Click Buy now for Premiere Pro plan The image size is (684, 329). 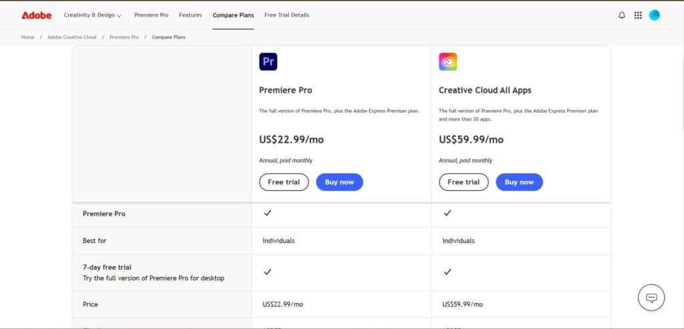point(339,182)
